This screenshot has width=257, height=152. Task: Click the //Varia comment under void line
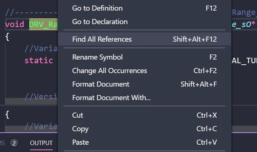41,49
